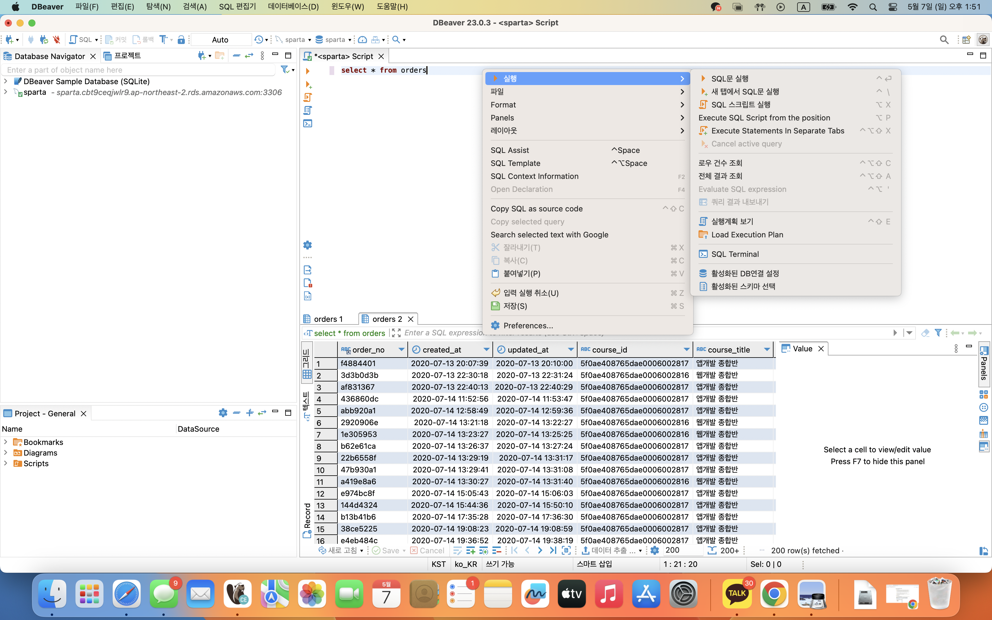Viewport: 992px width, 620px height.
Task: Click the New connection plug icon in toolbar
Action: (10, 40)
